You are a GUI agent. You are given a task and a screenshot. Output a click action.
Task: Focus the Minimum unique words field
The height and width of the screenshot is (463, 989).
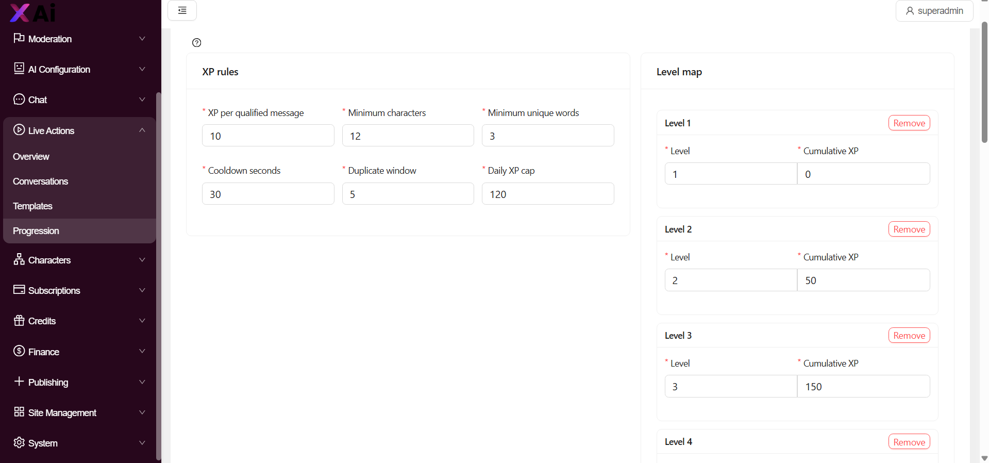click(548, 136)
